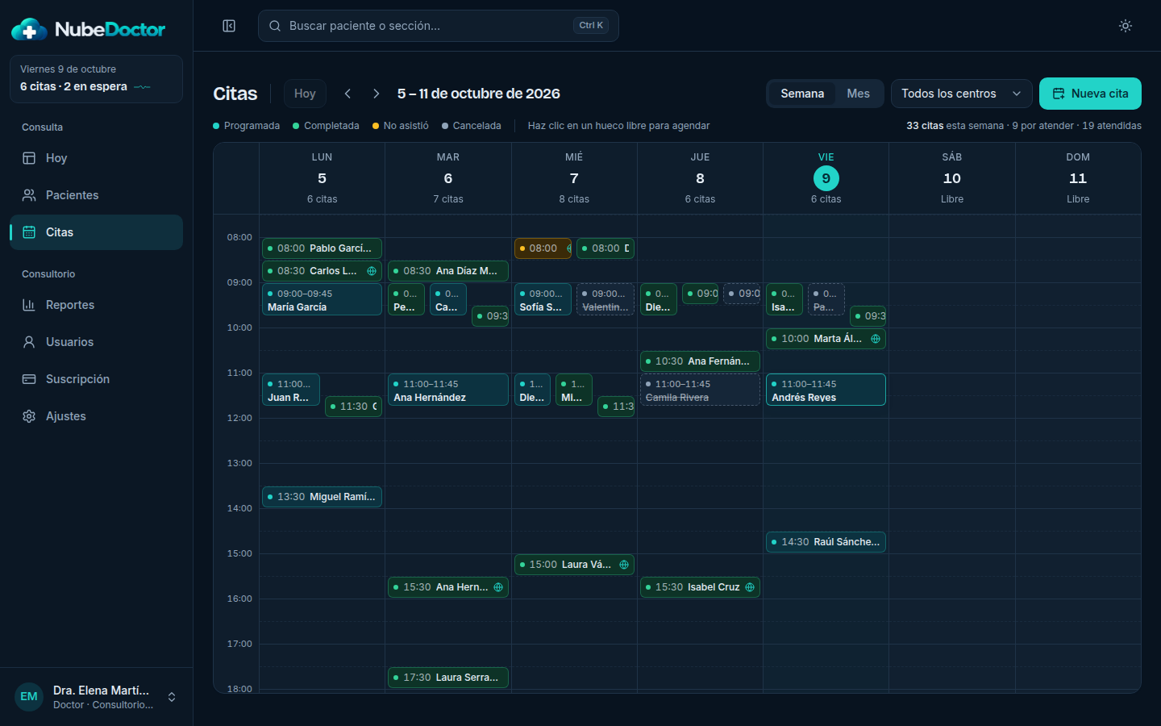Image resolution: width=1161 pixels, height=726 pixels.
Task: Focus the 'Buscar paciente o sección' search field
Action: 439,26
